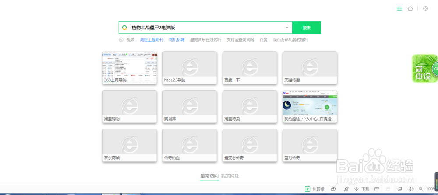Screen dimensions: 438x195
Task: Click the window-stack icon in status bar
Action: [399, 189]
